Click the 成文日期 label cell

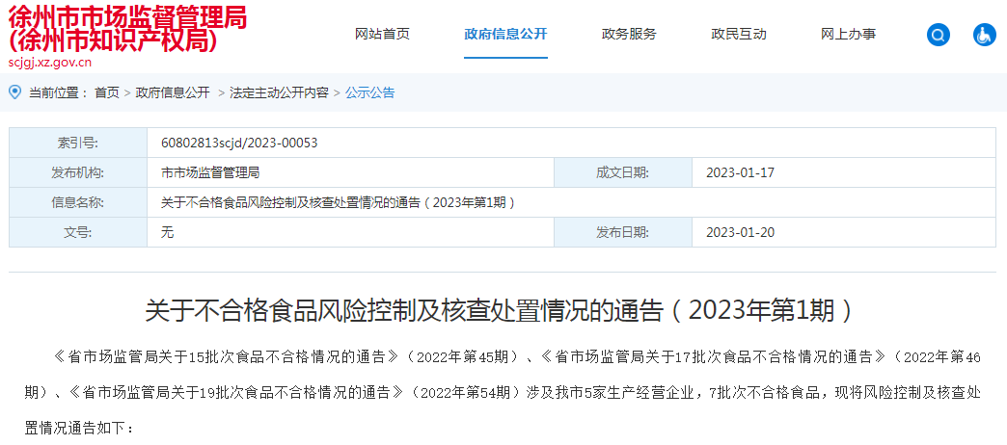tap(623, 172)
